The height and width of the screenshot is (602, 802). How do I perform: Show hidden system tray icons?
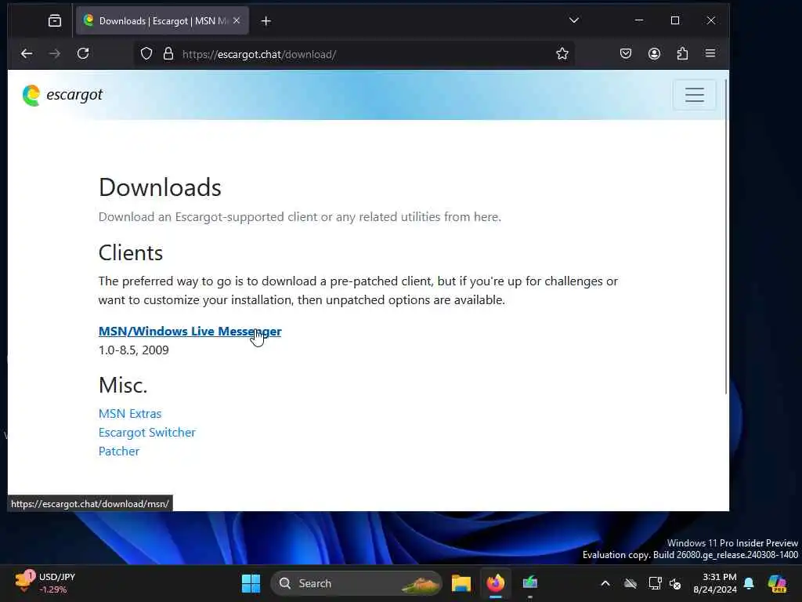(x=605, y=583)
